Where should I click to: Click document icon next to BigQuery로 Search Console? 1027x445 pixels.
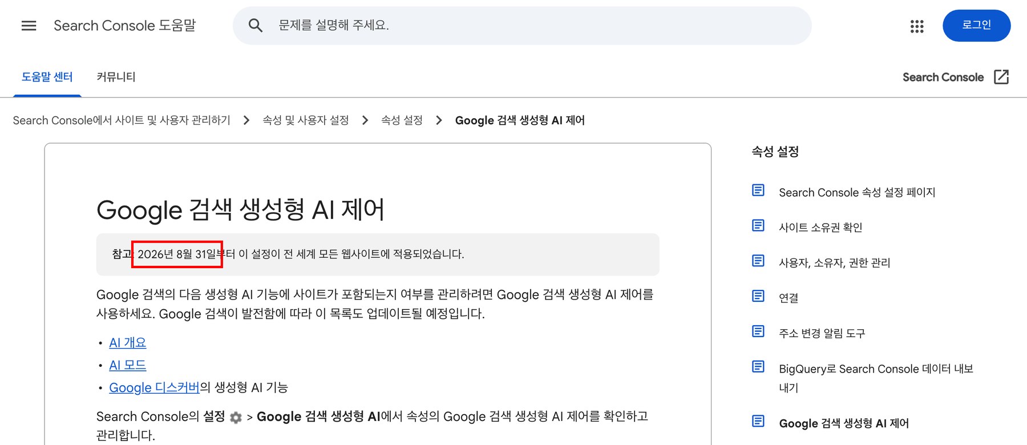758,366
